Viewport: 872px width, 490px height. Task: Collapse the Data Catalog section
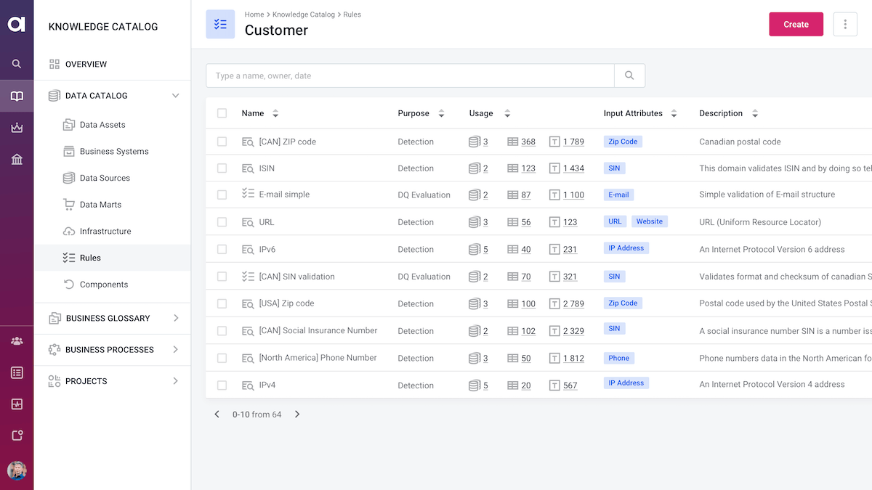pos(175,96)
